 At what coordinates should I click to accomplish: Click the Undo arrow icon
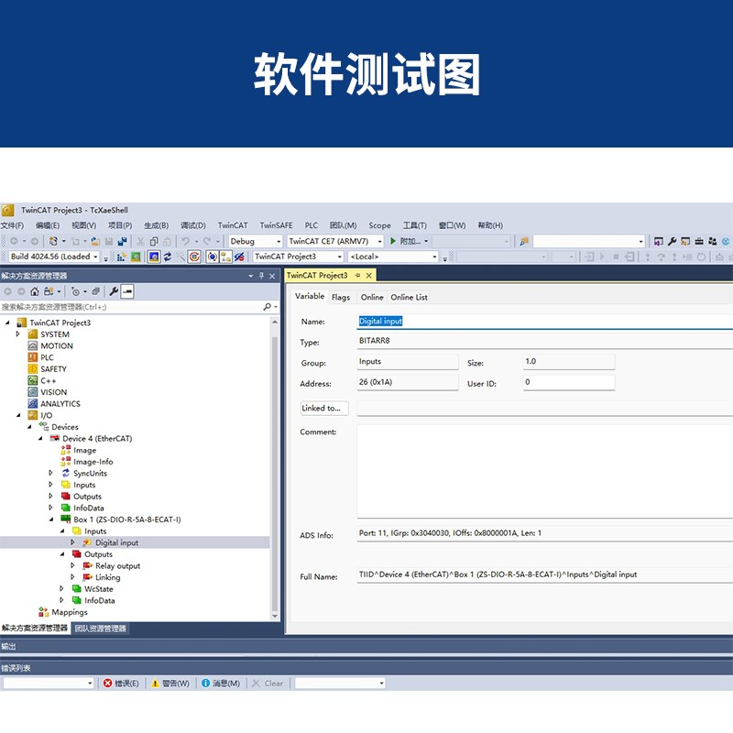(186, 241)
